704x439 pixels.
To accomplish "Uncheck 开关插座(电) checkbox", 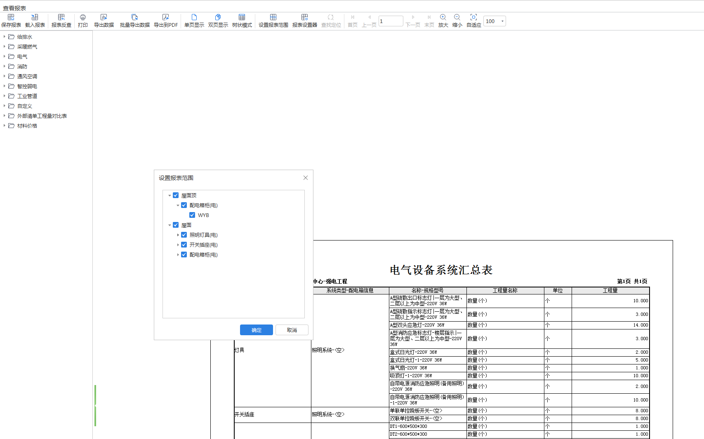I will 184,245.
